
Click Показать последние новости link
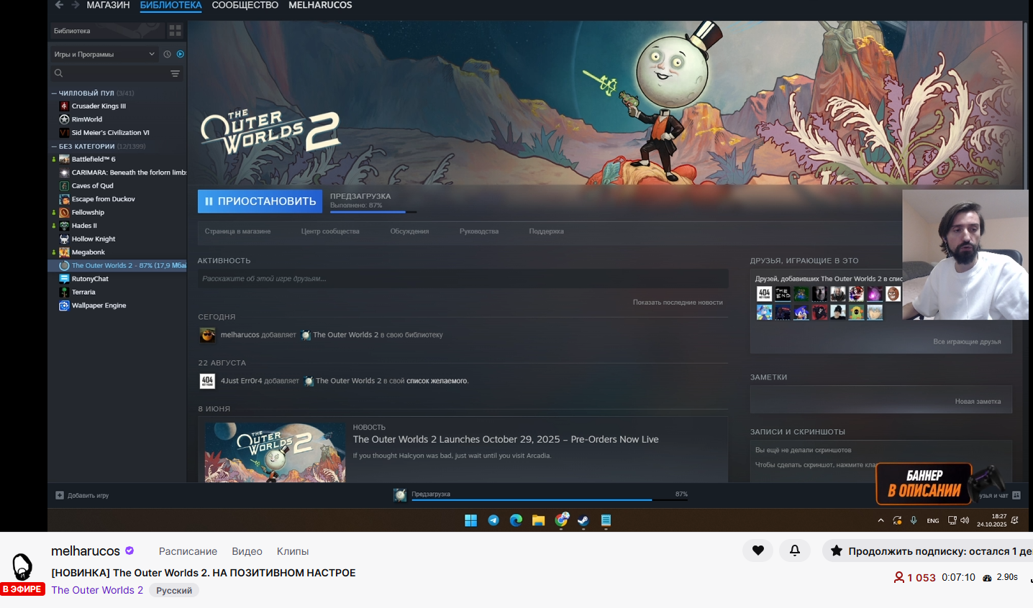pos(678,303)
